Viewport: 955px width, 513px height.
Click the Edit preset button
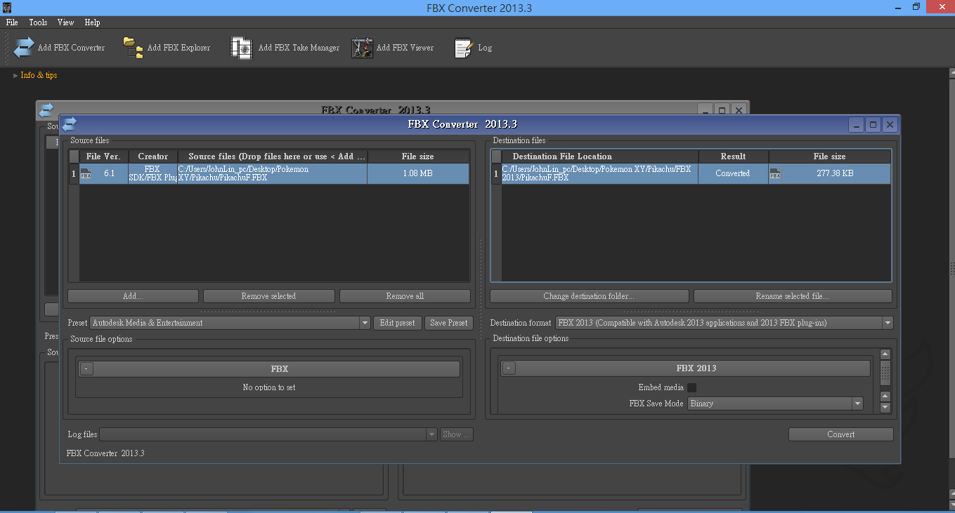[x=397, y=323]
